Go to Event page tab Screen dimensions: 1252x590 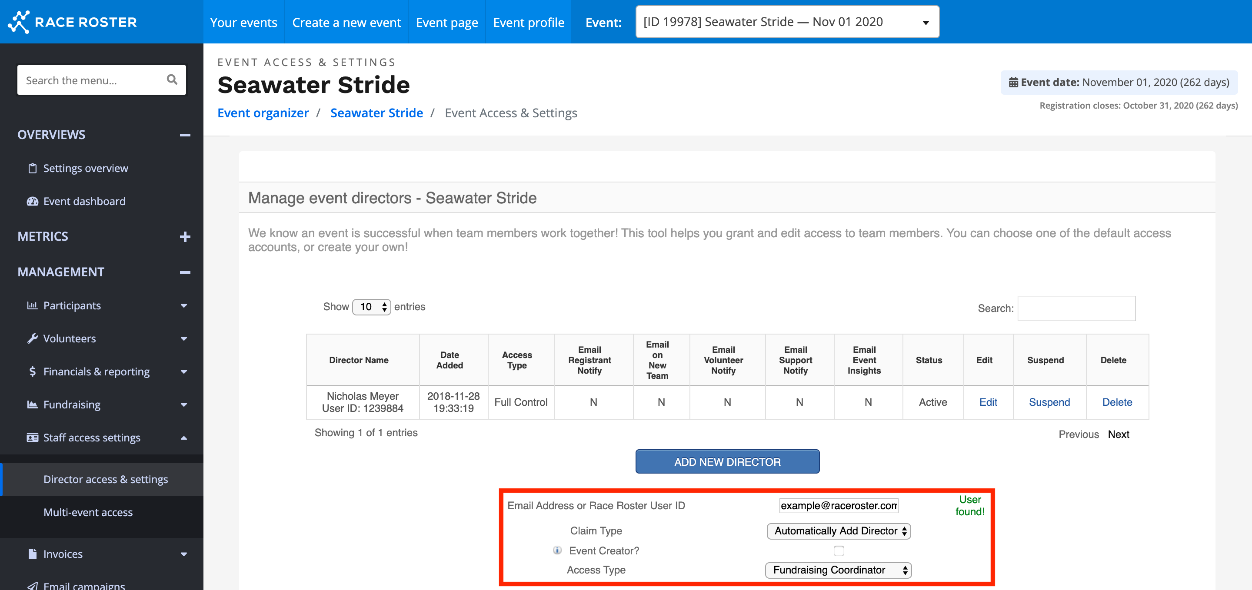coord(446,22)
